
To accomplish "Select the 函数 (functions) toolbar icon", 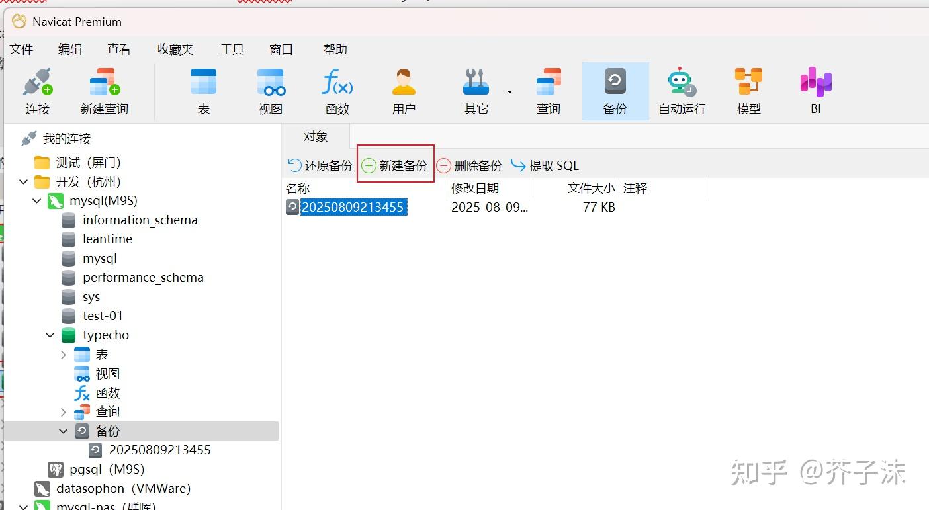I will [x=337, y=89].
